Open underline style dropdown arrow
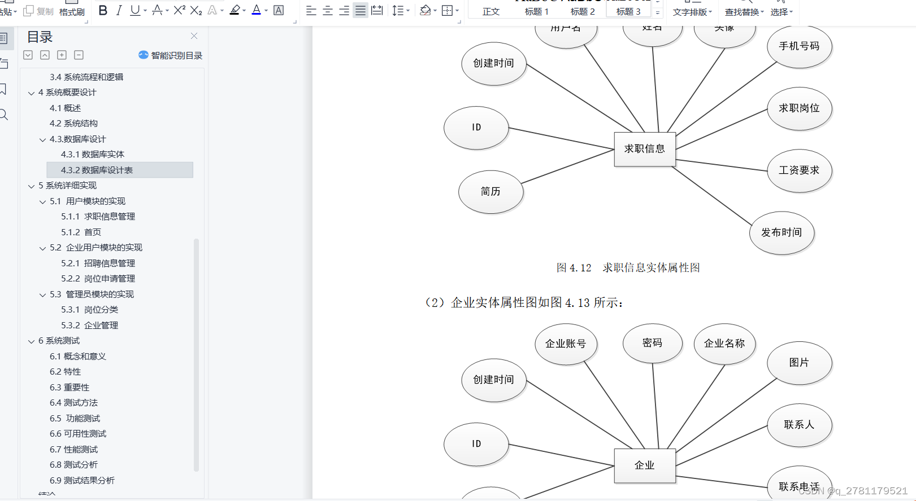 coord(145,11)
